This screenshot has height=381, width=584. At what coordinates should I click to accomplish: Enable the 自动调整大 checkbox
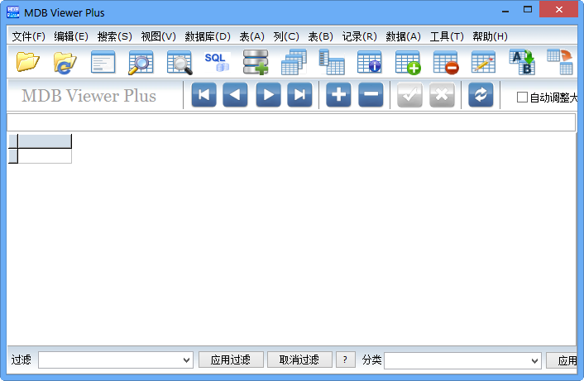pos(522,98)
